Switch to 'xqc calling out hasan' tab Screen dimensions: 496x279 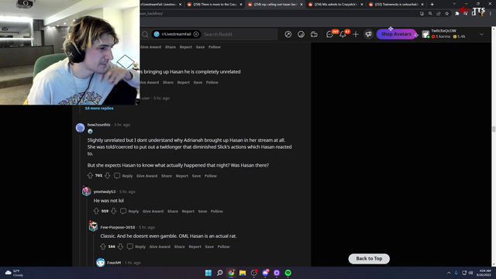pyautogui.click(x=275, y=5)
